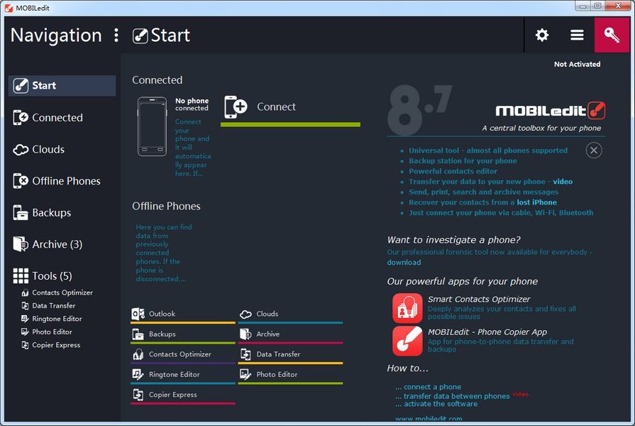Open the Navigation three-dot menu
Screen dimensions: 635x426
116,35
